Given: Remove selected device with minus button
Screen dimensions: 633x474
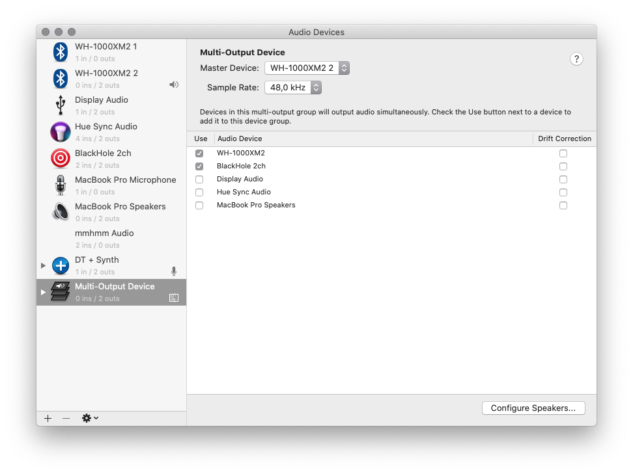Looking at the screenshot, I should tap(66, 418).
